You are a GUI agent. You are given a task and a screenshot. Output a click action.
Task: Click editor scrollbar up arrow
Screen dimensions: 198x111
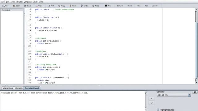coord(196,10)
